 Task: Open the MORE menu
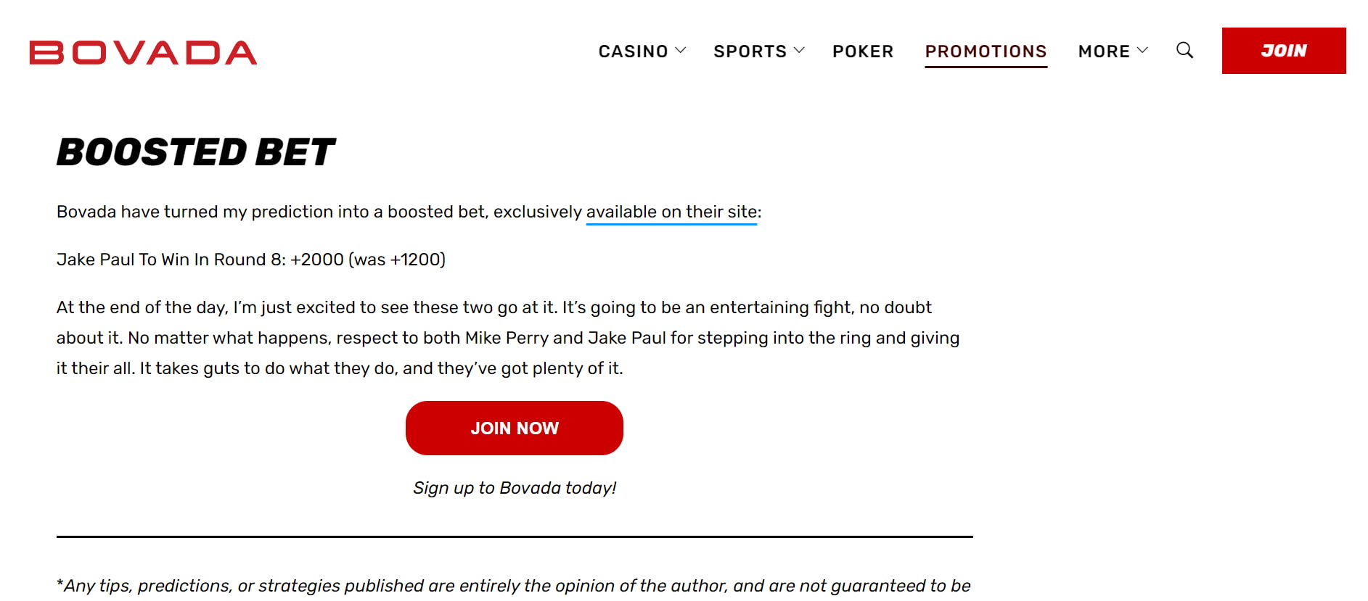(1103, 51)
